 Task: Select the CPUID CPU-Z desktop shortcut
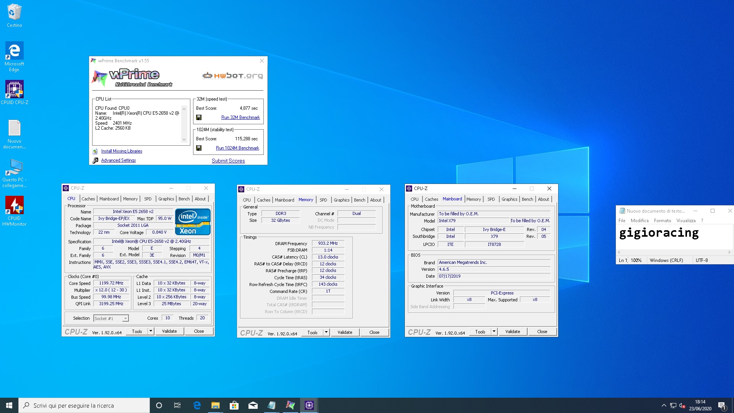coord(14,93)
